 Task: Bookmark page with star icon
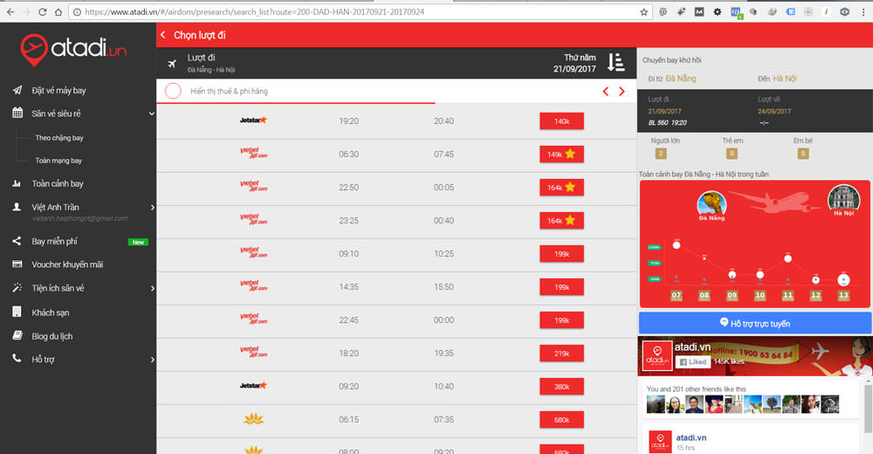[644, 12]
